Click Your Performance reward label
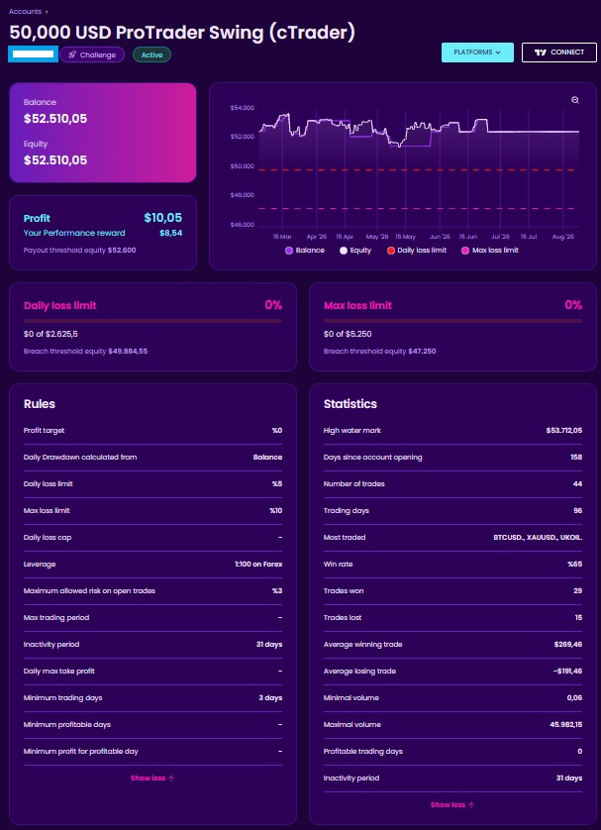The width and height of the screenshot is (601, 830). (x=74, y=233)
